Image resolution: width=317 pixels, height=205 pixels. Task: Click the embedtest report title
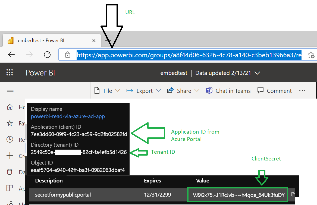(x=174, y=73)
